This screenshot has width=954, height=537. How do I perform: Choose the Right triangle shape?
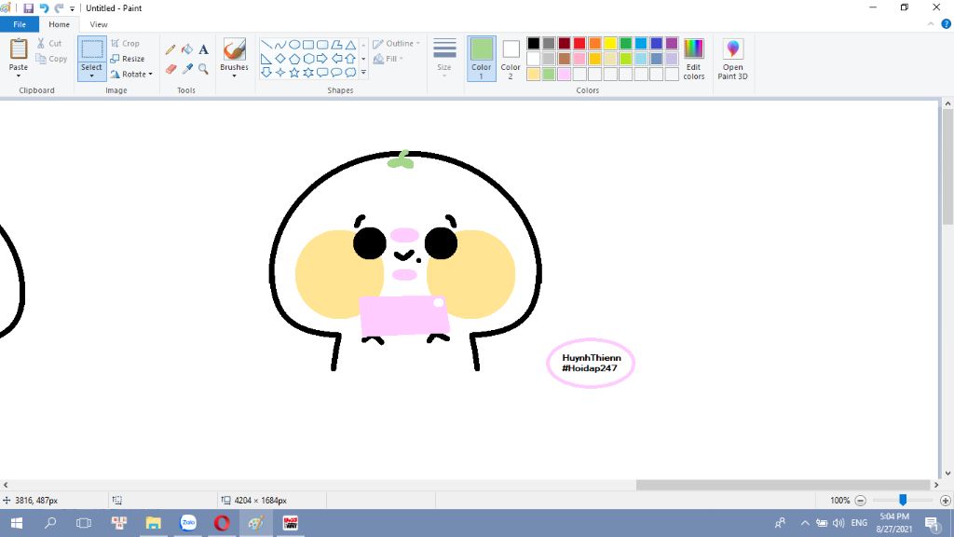(266, 59)
